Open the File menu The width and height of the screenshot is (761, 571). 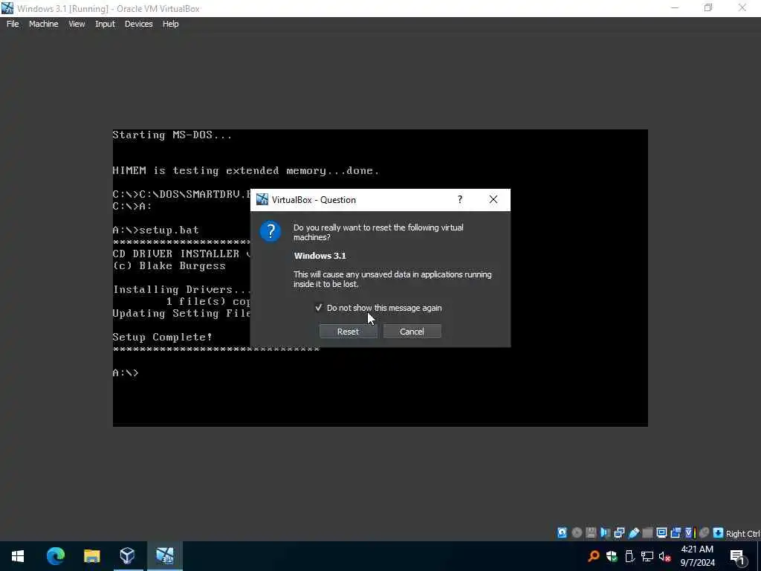click(13, 24)
